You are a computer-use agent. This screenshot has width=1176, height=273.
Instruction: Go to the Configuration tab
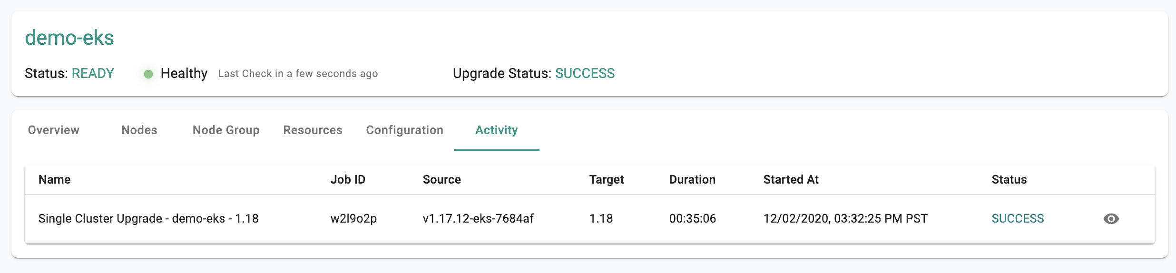(x=405, y=130)
